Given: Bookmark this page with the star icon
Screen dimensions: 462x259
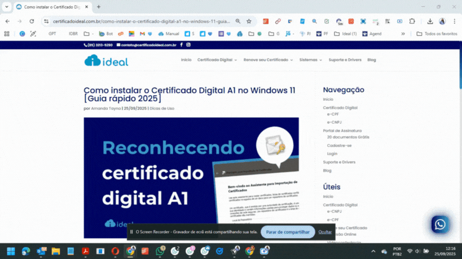Looking at the screenshot, I should [249, 21].
